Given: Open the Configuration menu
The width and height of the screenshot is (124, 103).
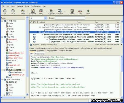Looking at the screenshot, I should [x=36, y=6].
